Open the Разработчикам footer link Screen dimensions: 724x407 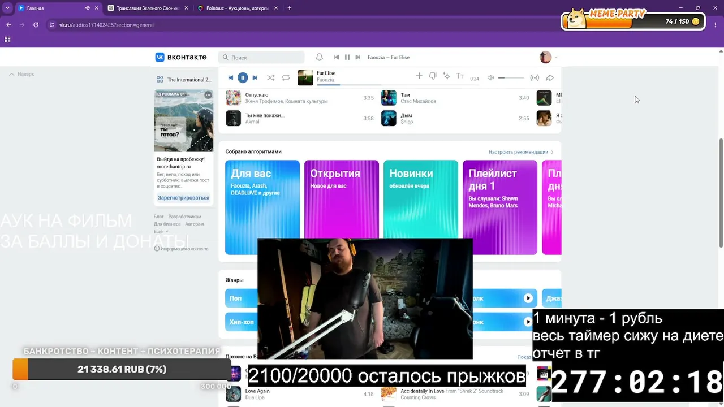tap(185, 217)
